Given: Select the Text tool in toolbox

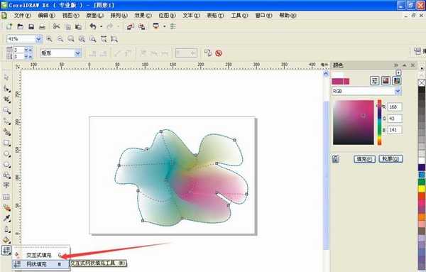Looking at the screenshot, I should [6, 185].
